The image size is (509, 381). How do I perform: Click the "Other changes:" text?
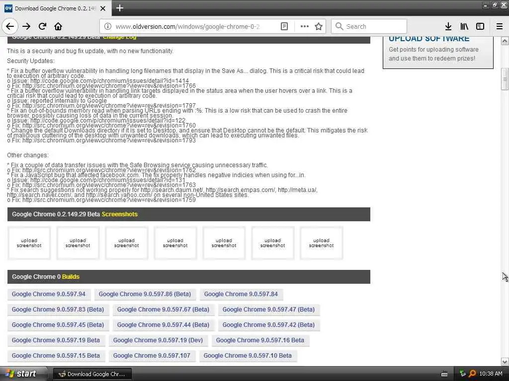click(28, 155)
